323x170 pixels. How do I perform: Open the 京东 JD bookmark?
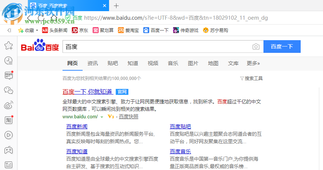point(80,31)
